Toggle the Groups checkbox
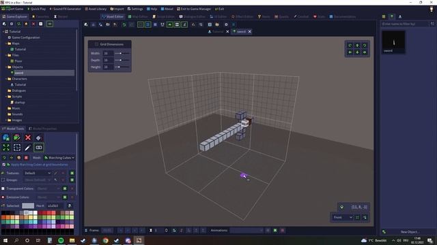Image resolution: width=437 pixels, height=245 pixels. [3, 180]
